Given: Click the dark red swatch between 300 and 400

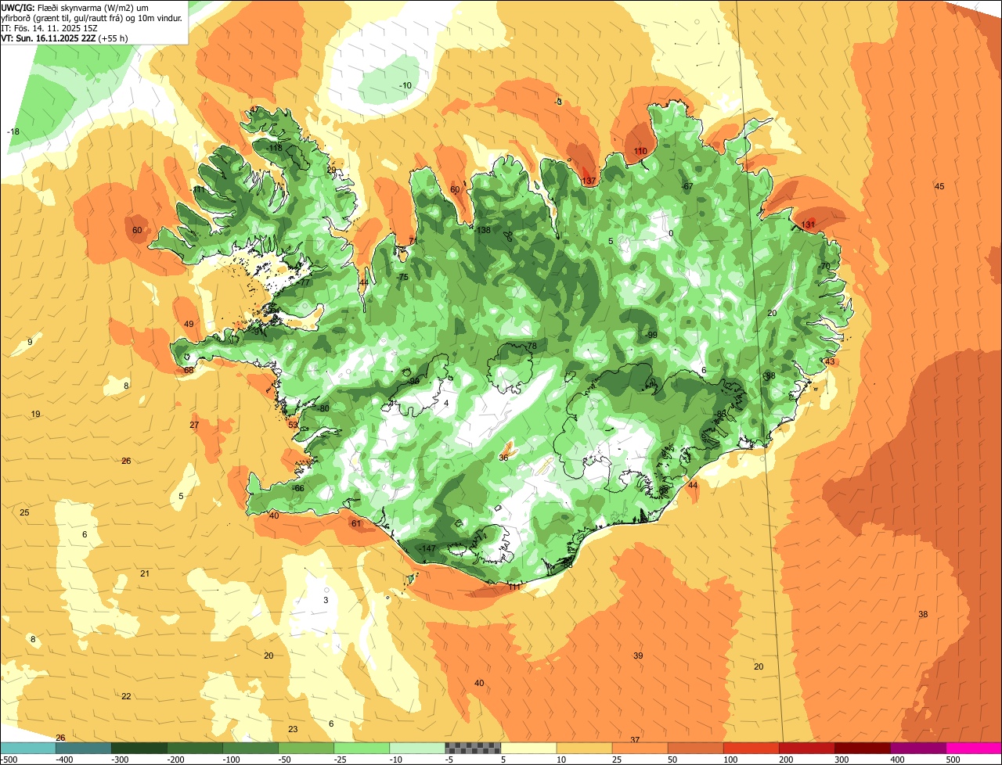Looking at the screenshot, I should click(x=862, y=748).
